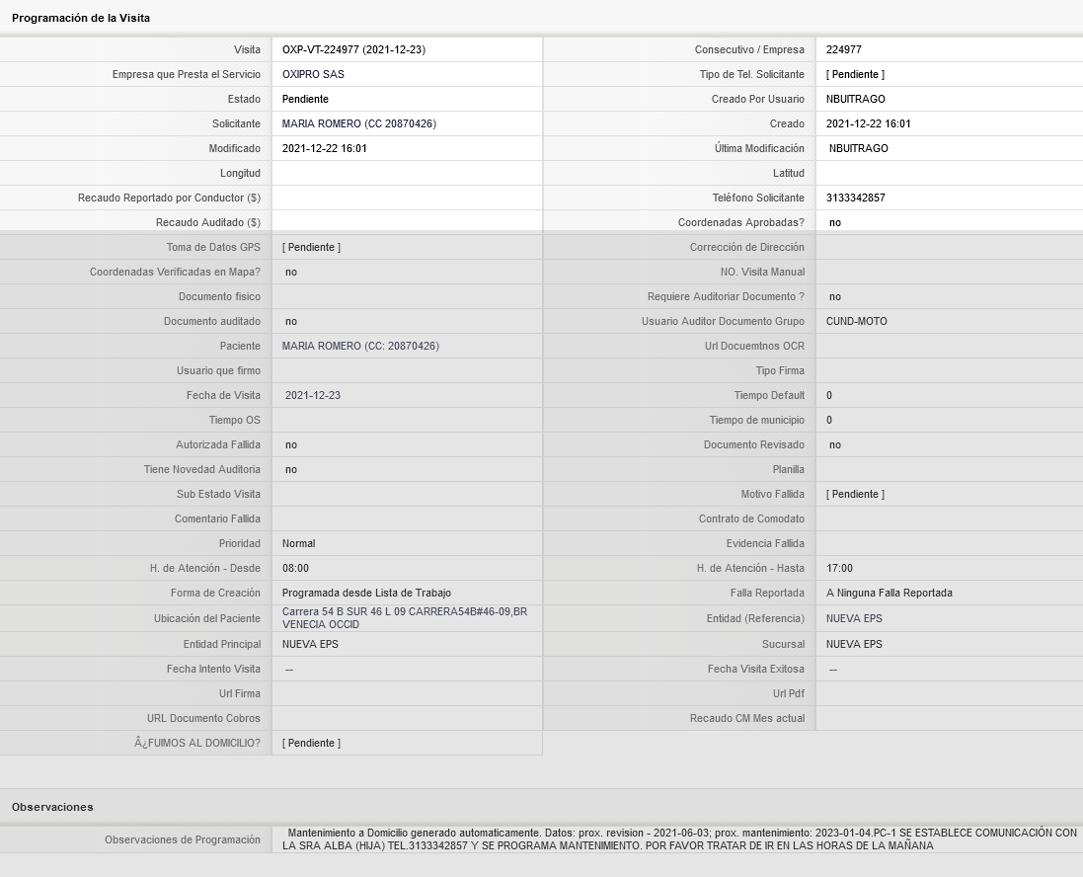Open the Carrera 54 B SUR patient location link
Image resolution: width=1083 pixels, height=877 pixels.
pyautogui.click(x=404, y=618)
